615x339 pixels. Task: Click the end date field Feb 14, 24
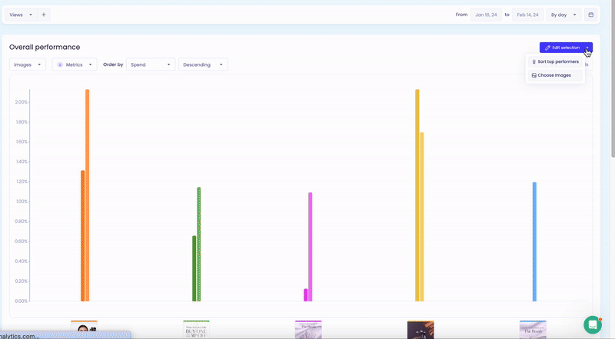527,15
